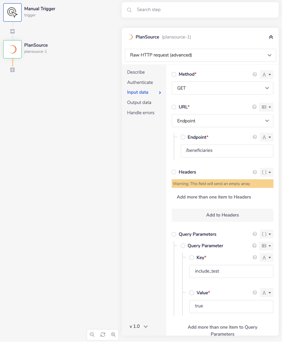Click the /beneficiaries Endpoint input field
282x342 pixels.
click(x=227, y=151)
